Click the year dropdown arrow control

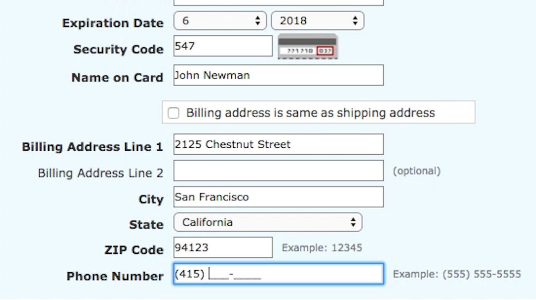click(x=354, y=21)
